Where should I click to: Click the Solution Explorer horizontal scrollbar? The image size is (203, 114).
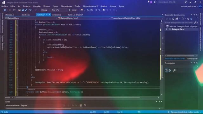point(180,56)
